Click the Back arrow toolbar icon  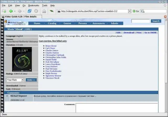[11, 11]
